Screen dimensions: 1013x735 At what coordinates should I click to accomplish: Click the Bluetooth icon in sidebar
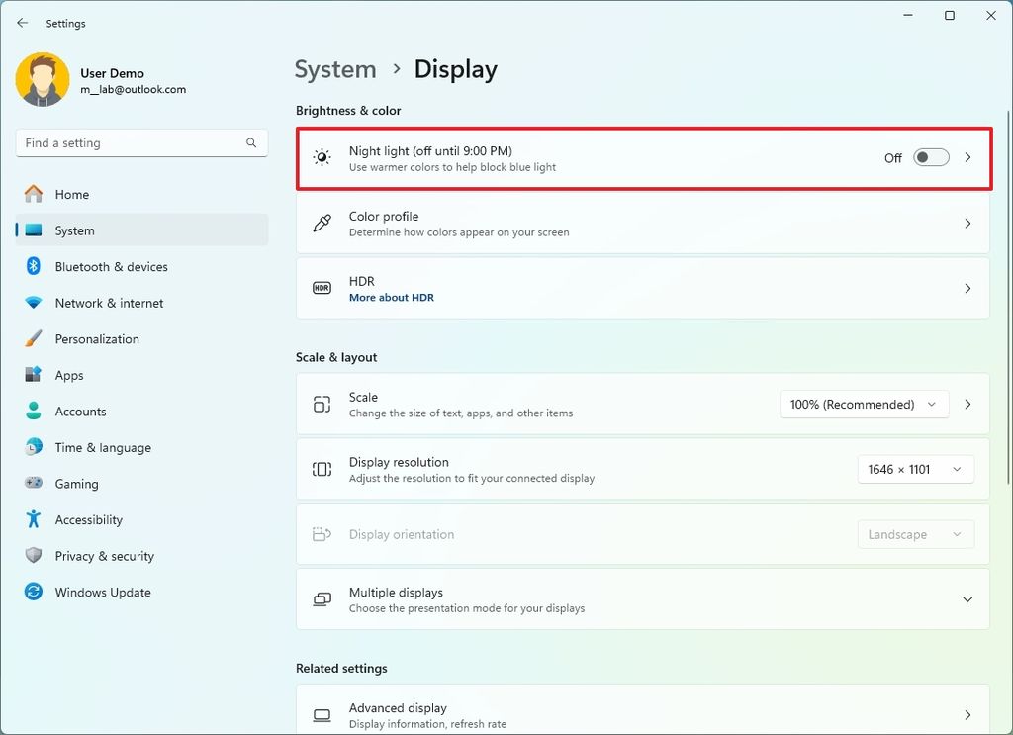pyautogui.click(x=34, y=266)
